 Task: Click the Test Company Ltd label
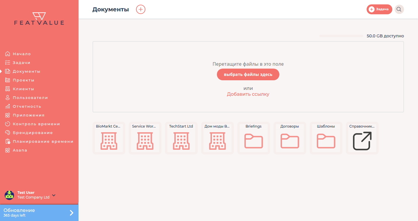(x=33, y=197)
